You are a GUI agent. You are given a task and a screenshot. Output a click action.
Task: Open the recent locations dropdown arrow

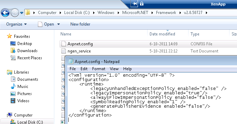click(22, 13)
